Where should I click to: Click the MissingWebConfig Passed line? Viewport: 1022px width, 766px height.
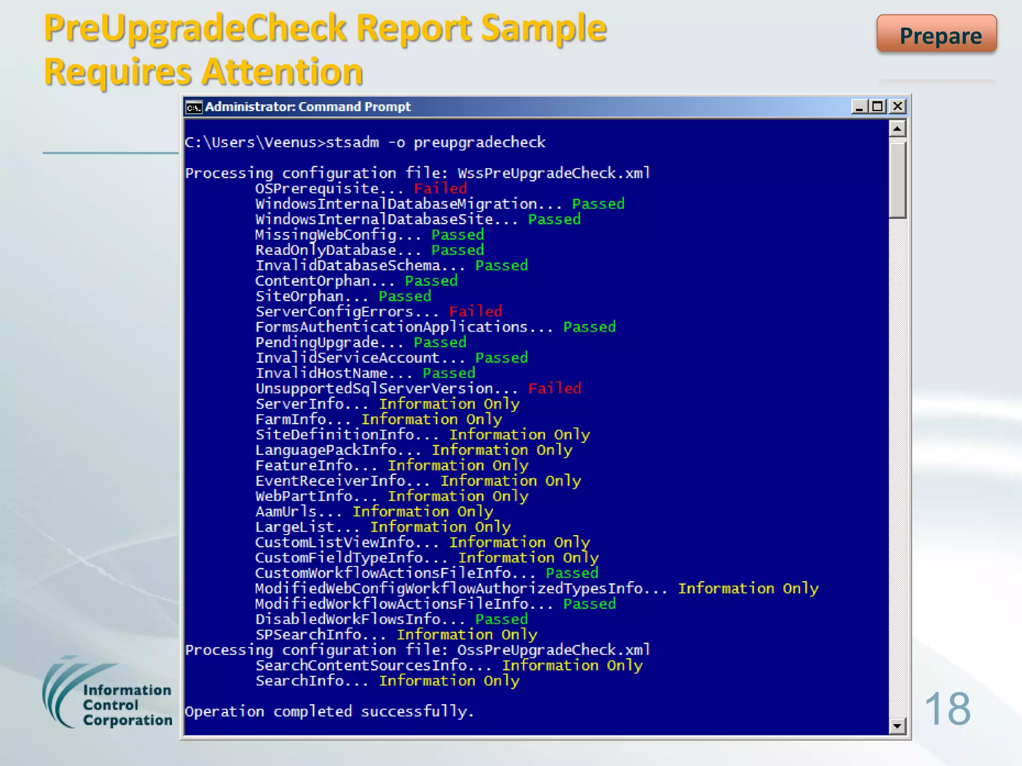point(369,235)
